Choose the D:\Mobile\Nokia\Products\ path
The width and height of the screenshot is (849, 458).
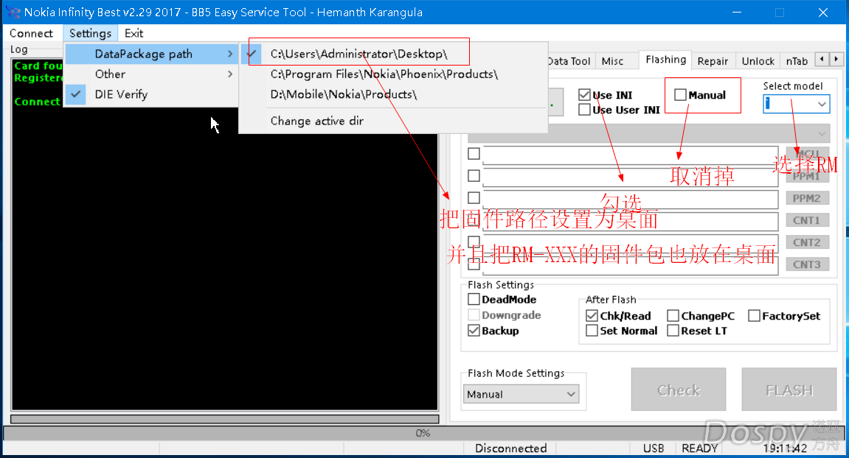coord(394,94)
